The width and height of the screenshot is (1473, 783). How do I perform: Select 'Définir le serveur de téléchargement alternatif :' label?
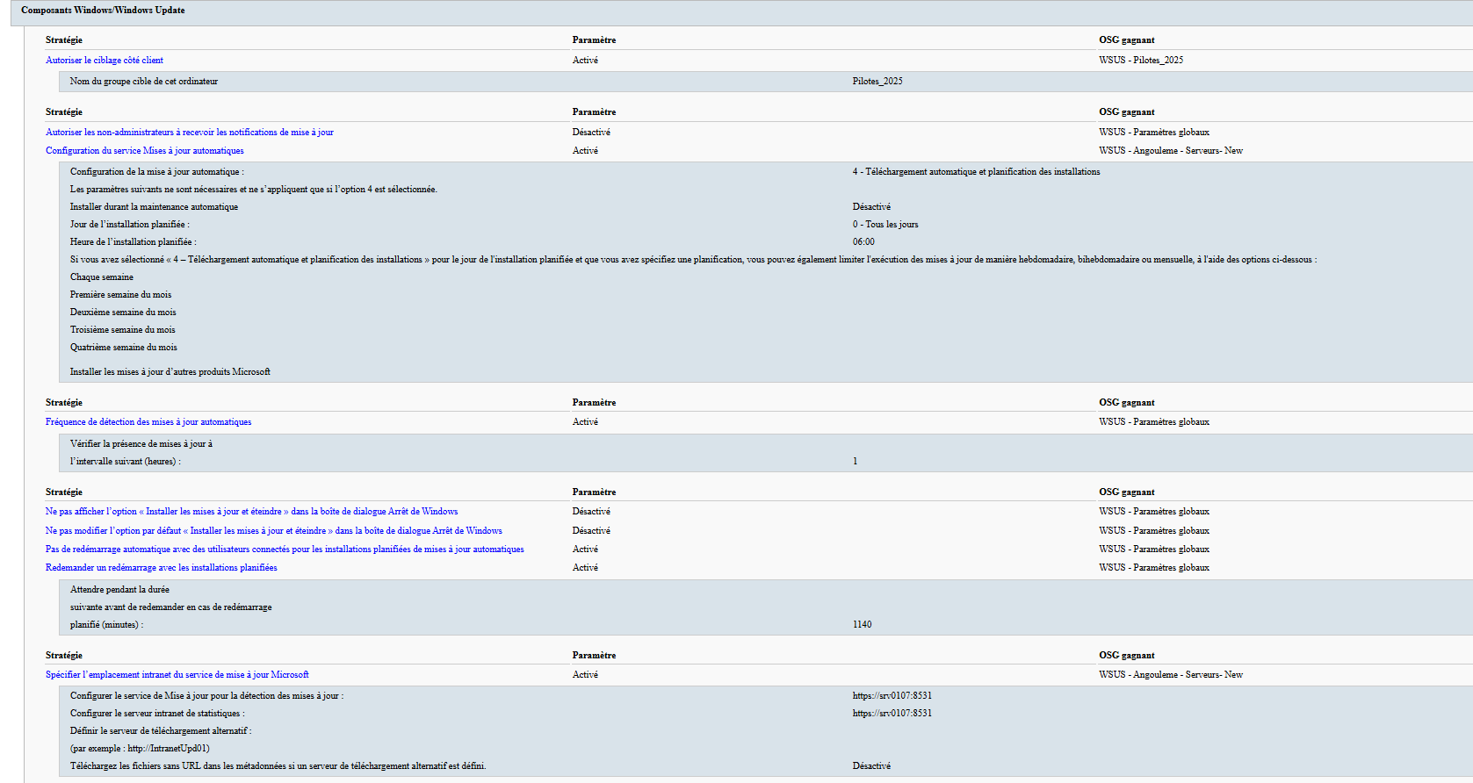pyautogui.click(x=161, y=731)
